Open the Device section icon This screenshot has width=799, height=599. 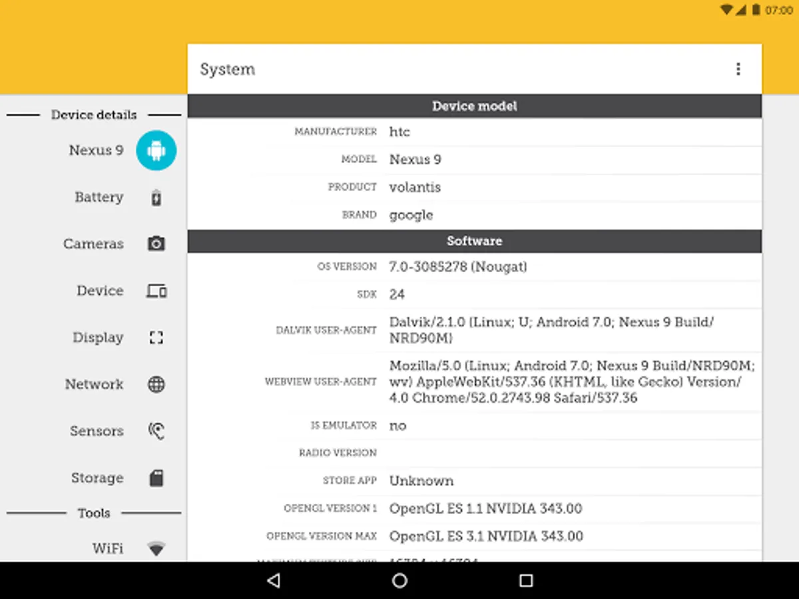[x=156, y=291]
